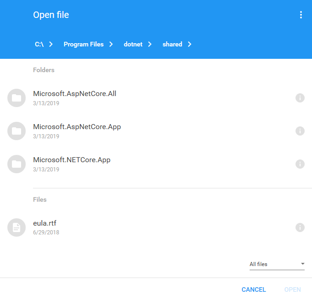Click folder icon for Microsoft.AspNetCore.App
This screenshot has width=312, height=295.
(17, 131)
